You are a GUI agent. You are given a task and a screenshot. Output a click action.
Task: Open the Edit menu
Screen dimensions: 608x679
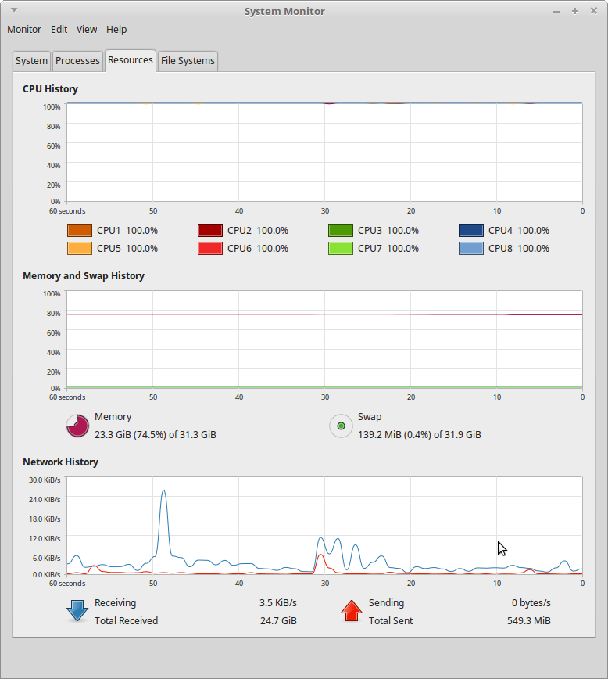point(59,30)
